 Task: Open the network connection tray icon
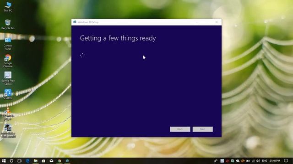(x=253, y=161)
